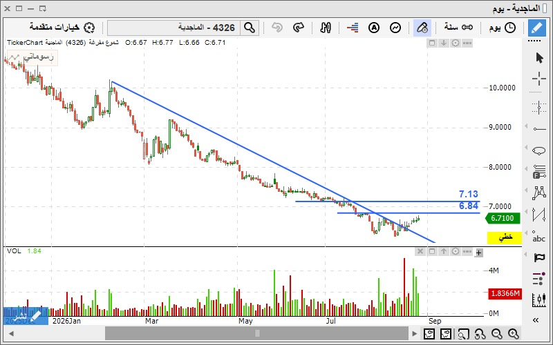Viewport: 553px width, 345px height.
Task: Click the scrollbar left arrow
Action: [11, 333]
